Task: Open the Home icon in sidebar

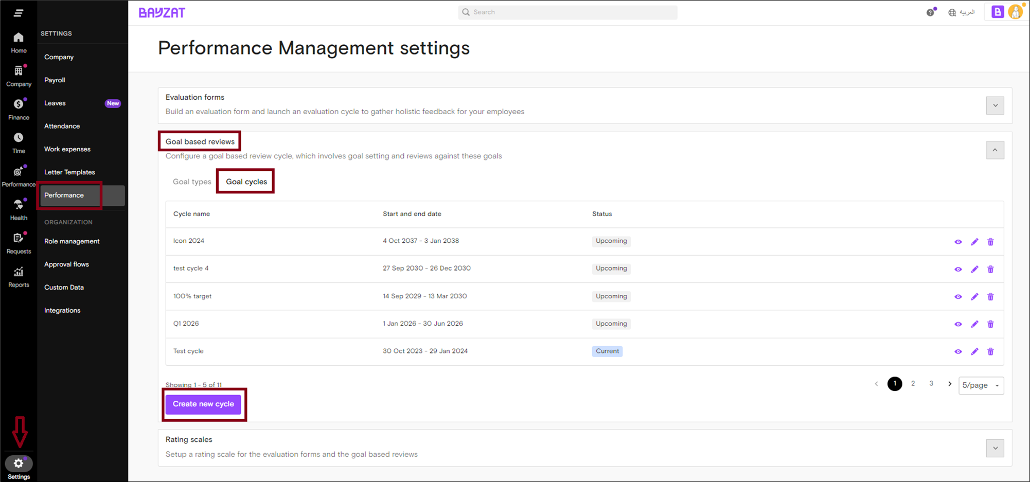Action: click(19, 38)
